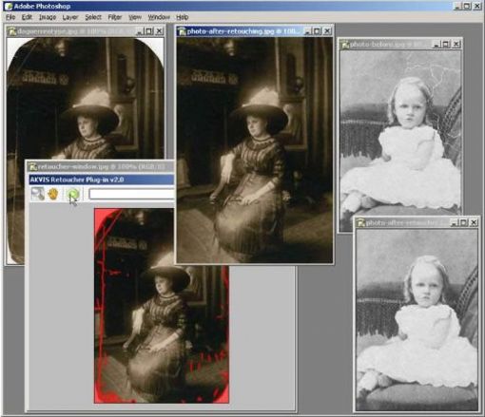This screenshot has height=417, width=485.
Task: Click the retoucher-window.jpg title bar icon
Action: 32,166
